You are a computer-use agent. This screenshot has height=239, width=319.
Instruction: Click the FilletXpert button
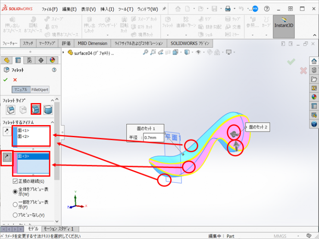tap(40, 90)
